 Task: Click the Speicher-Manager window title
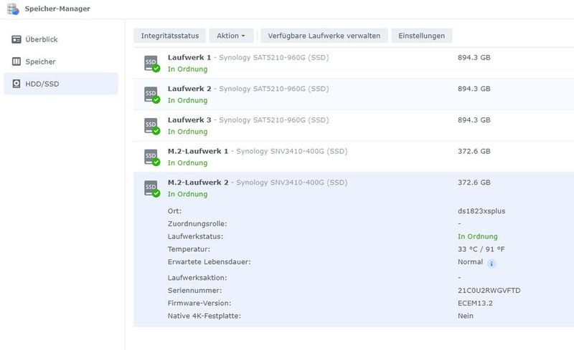(x=57, y=9)
